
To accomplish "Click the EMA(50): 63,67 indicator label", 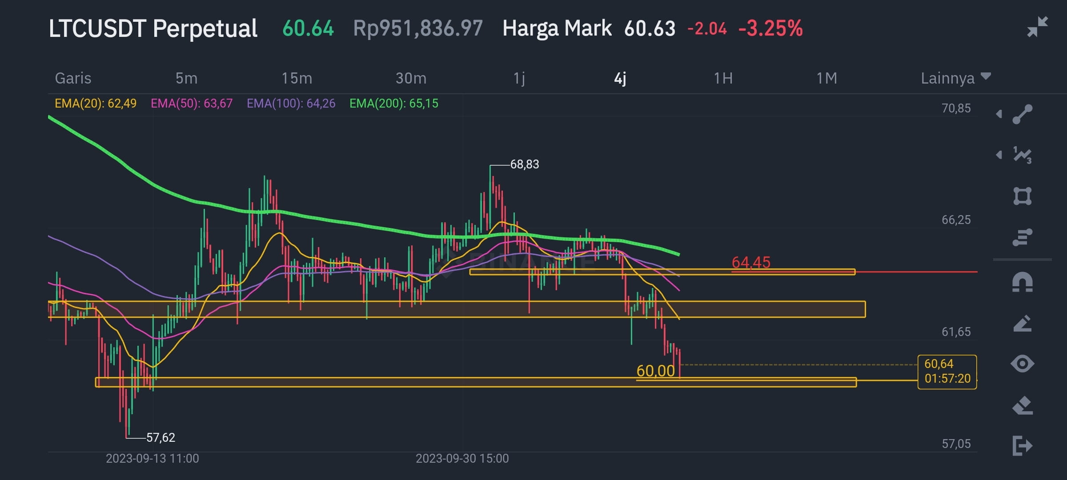I will pos(192,104).
